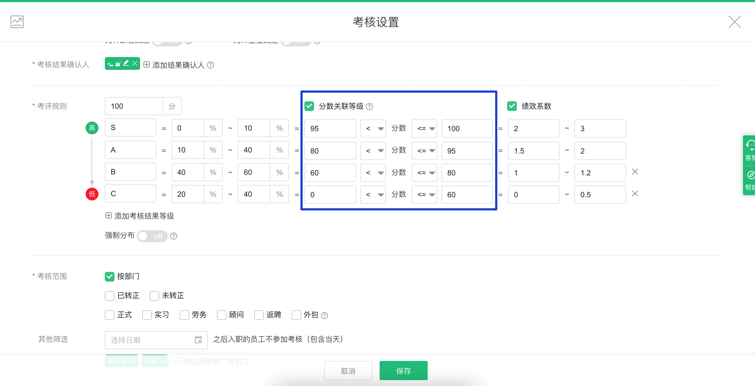Screen dimensions: 755x386
Task: Close the 考核设置 dialog
Action: pyautogui.click(x=734, y=22)
